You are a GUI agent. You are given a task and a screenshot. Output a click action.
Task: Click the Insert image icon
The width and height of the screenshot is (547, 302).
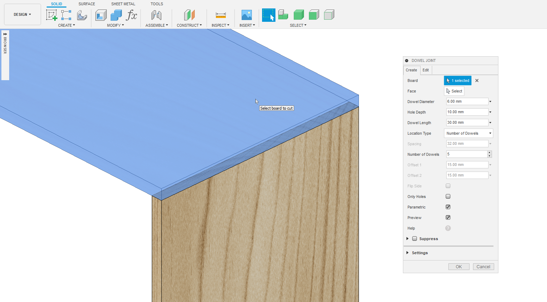tap(247, 15)
